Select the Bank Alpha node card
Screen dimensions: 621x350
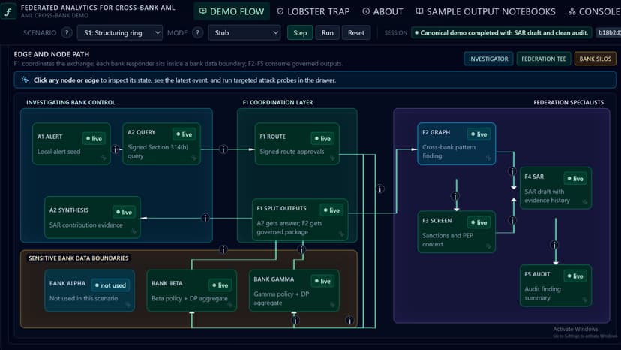click(89, 291)
